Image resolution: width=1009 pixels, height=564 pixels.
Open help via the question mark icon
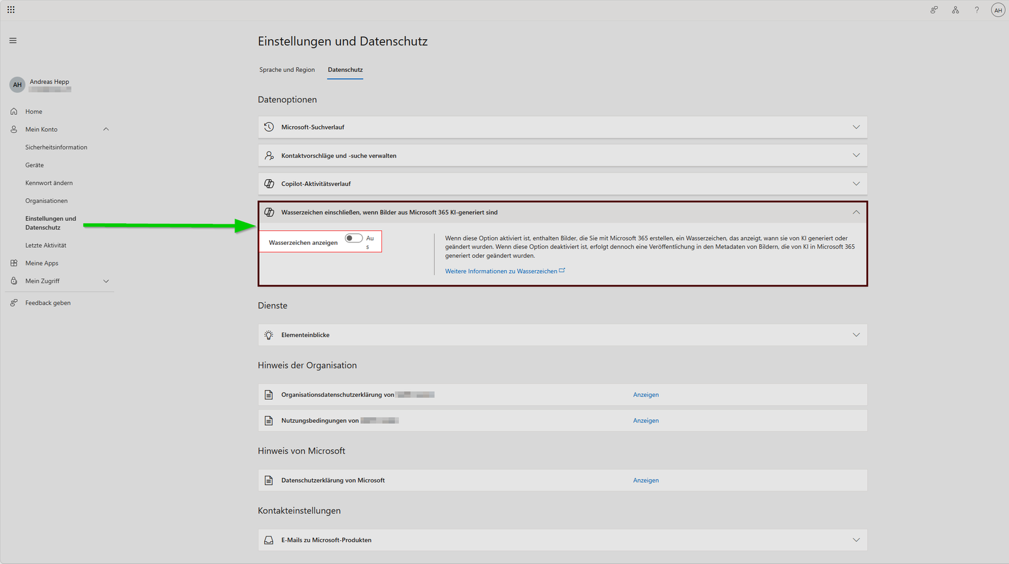click(x=977, y=9)
